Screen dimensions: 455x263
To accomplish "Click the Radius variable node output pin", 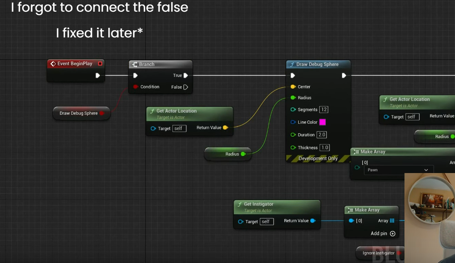I will (x=243, y=154).
